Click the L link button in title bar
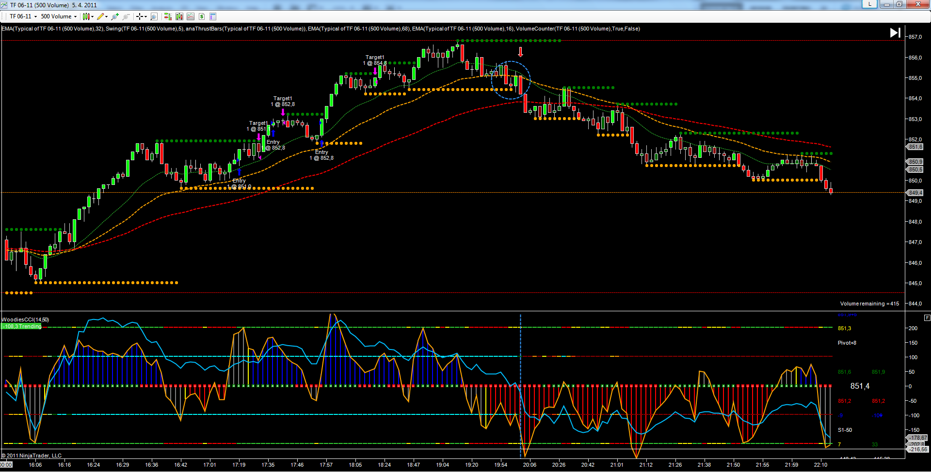This screenshot has width=931, height=472. (869, 4)
